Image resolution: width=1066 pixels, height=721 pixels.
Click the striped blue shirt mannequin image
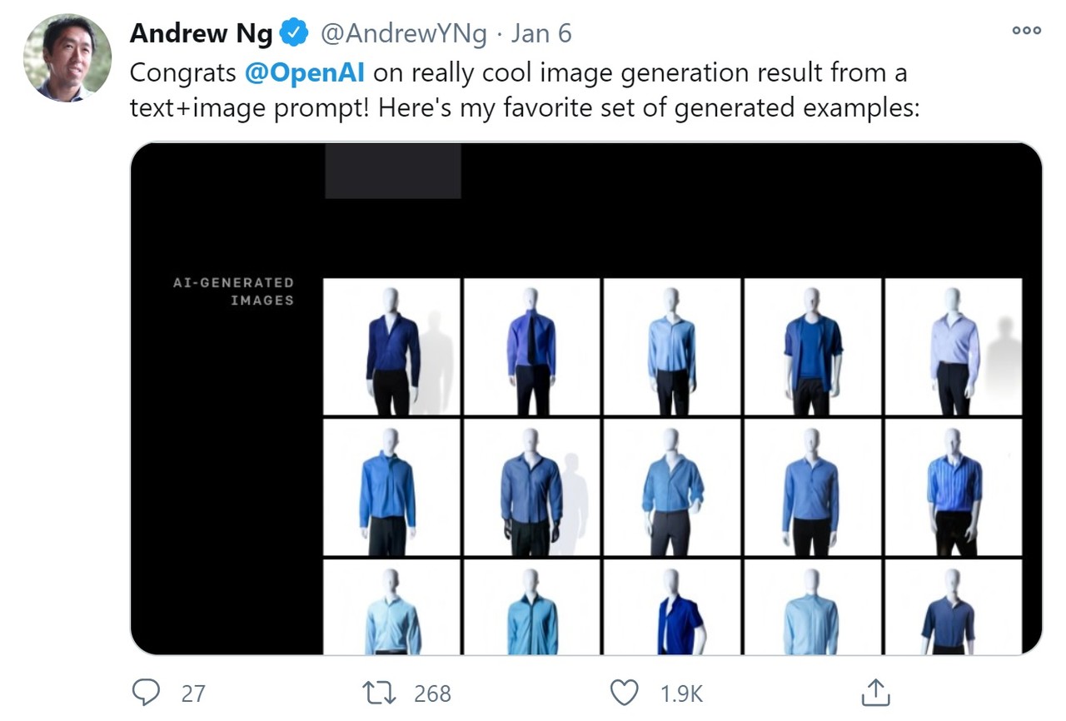pyautogui.click(x=953, y=487)
